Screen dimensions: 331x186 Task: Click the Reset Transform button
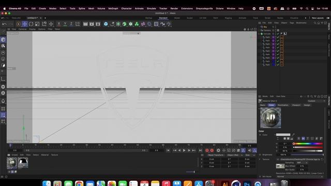point(216,155)
